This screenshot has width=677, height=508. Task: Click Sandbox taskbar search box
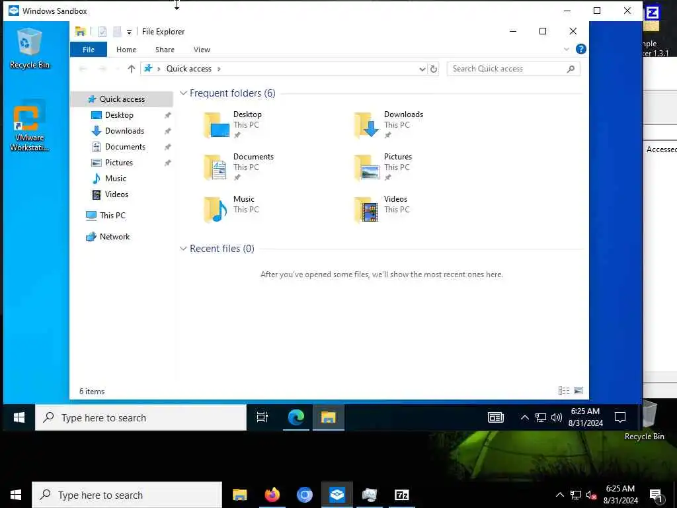click(x=141, y=417)
